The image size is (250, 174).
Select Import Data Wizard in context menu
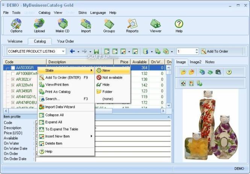(x=66, y=107)
